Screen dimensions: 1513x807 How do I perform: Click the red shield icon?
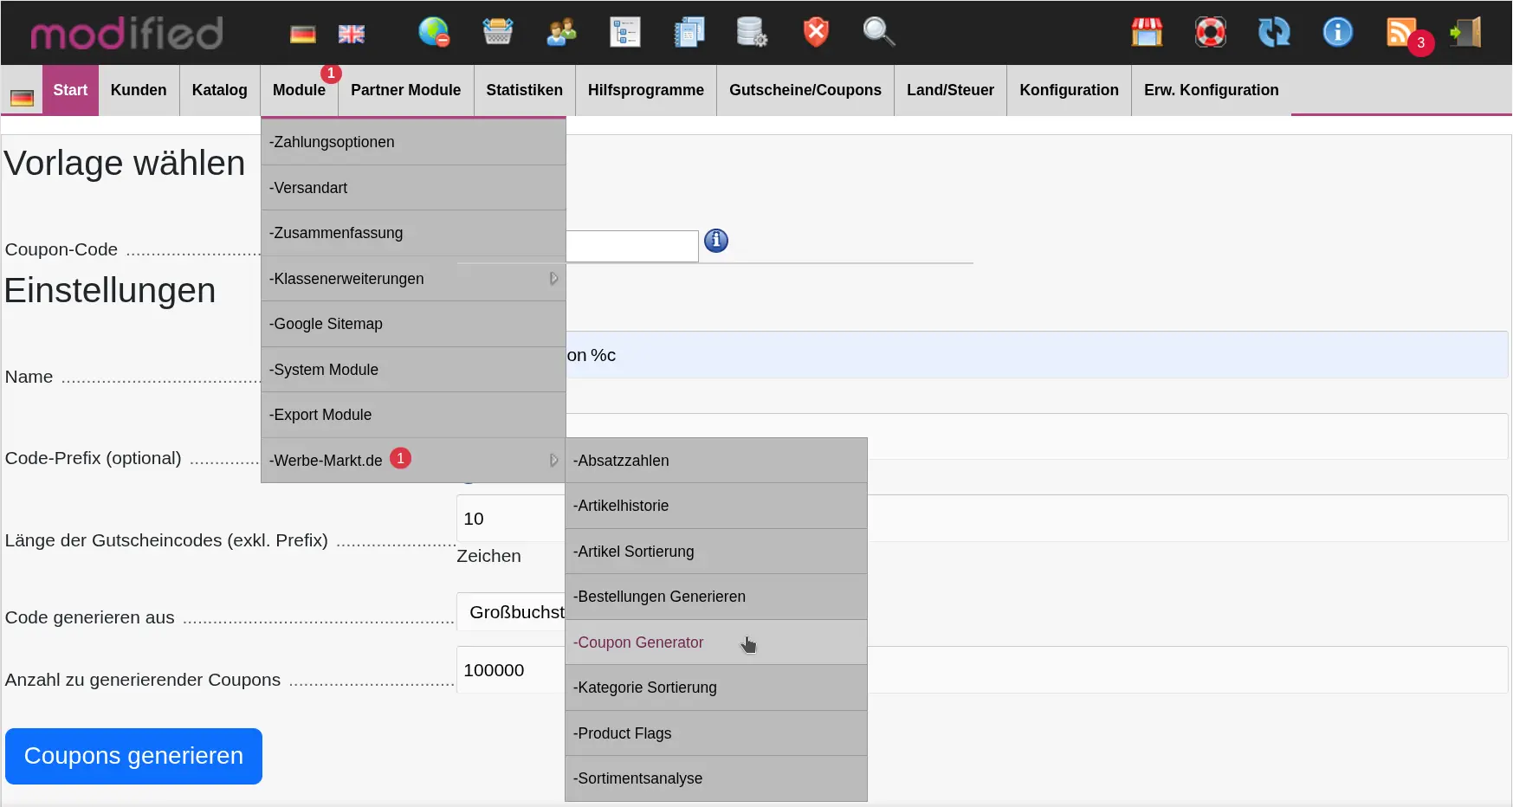815,32
